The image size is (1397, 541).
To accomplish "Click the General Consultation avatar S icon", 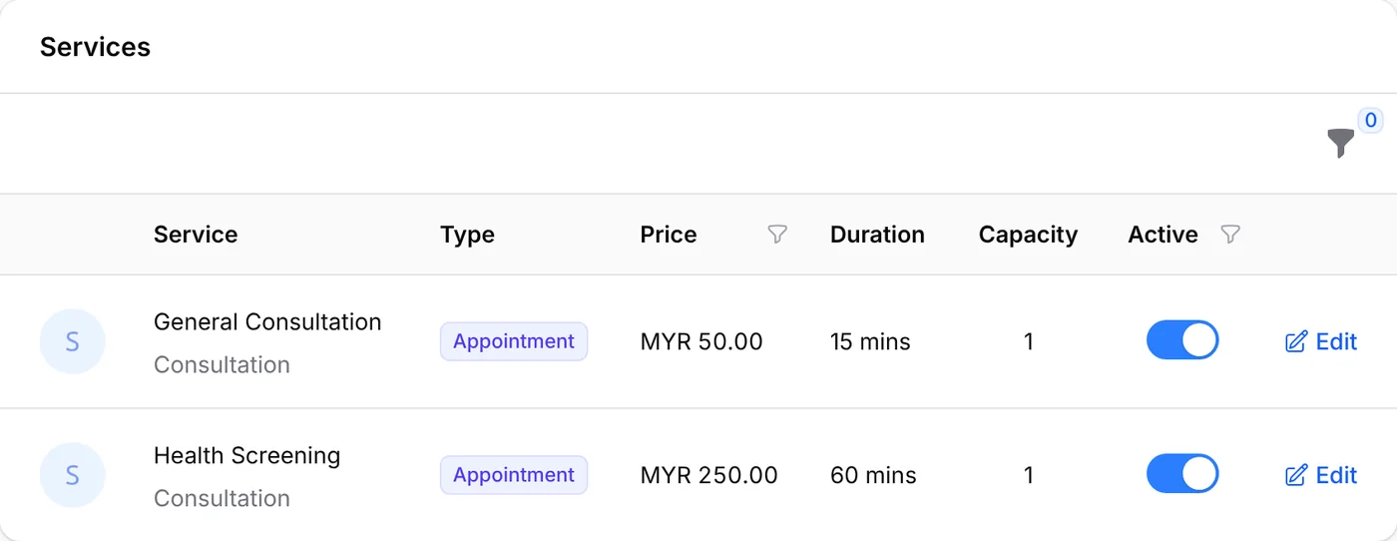I will pyautogui.click(x=72, y=341).
